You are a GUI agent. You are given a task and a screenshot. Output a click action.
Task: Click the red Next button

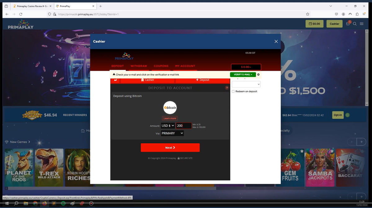coord(170,148)
